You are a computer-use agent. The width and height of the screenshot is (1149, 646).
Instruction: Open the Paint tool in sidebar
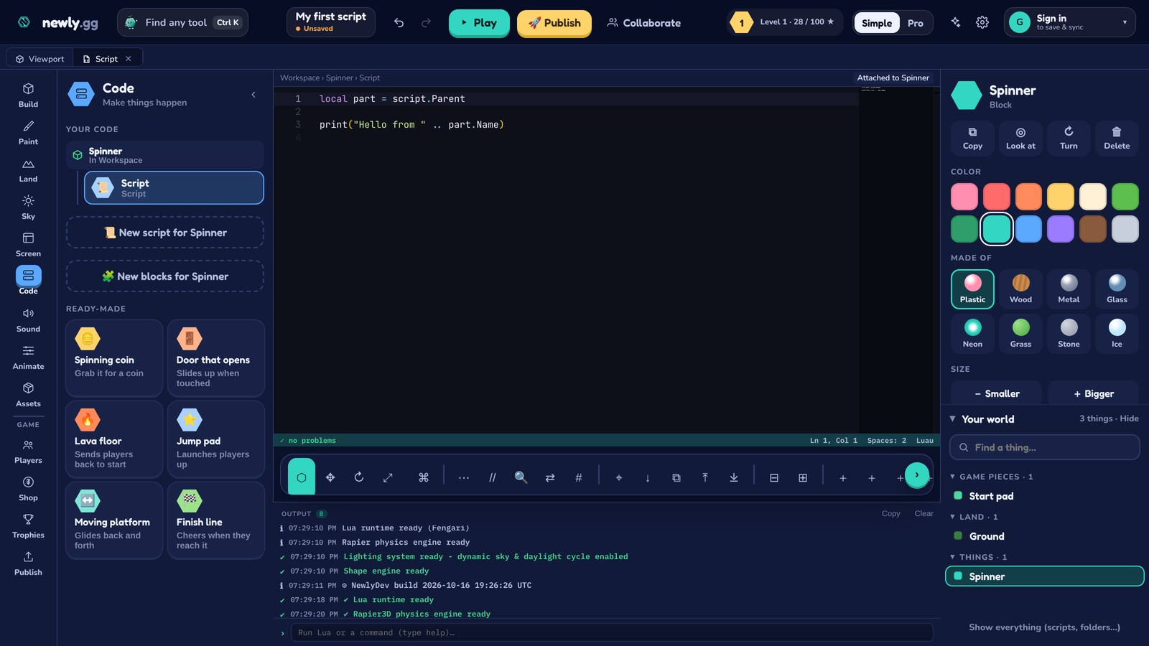coord(28,132)
